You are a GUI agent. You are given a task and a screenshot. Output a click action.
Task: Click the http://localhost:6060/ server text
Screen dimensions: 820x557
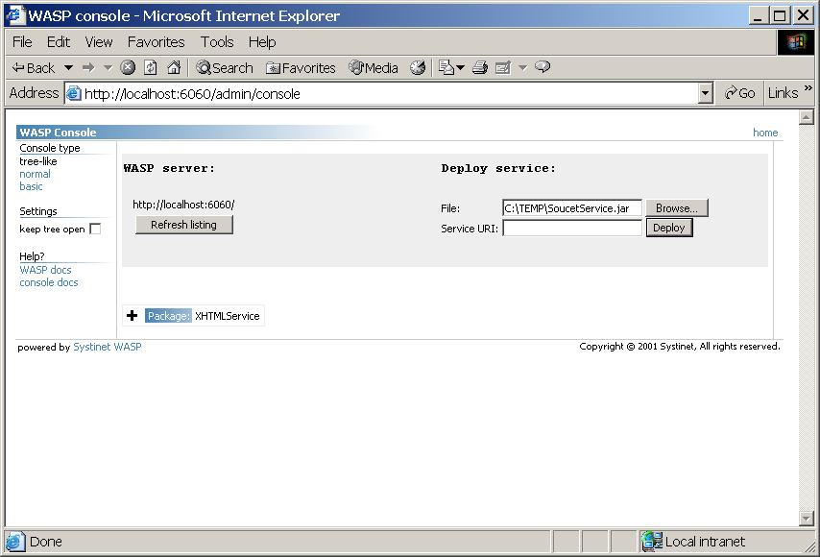coord(183,205)
